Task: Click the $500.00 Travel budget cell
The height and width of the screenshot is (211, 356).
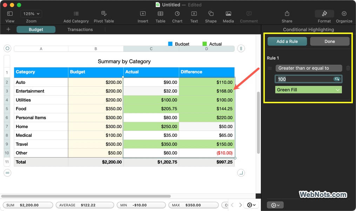Action: (x=96, y=144)
